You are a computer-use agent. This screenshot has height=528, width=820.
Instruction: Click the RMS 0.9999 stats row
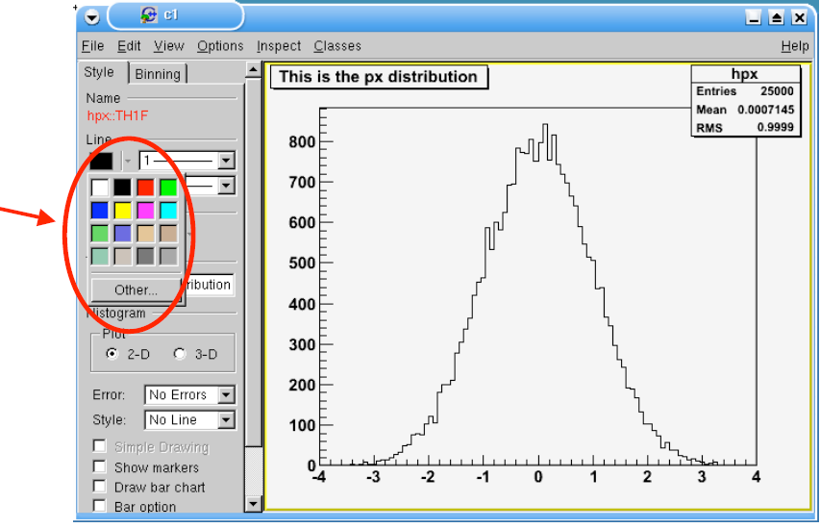point(745,128)
